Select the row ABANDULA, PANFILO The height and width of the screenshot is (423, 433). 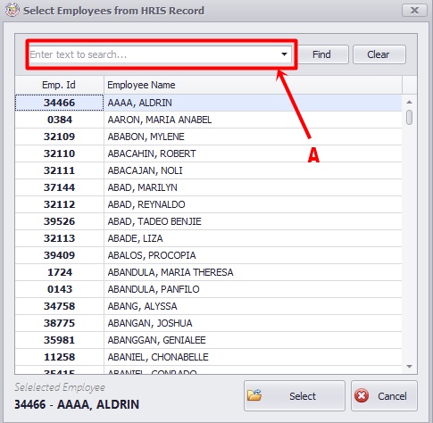[x=208, y=289]
